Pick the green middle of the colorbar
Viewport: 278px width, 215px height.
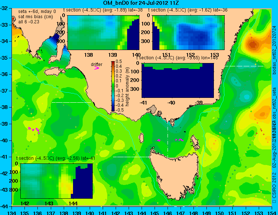[113, 86]
